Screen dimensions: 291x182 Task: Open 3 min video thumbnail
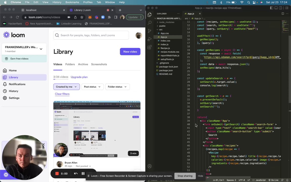(x=97, y=129)
